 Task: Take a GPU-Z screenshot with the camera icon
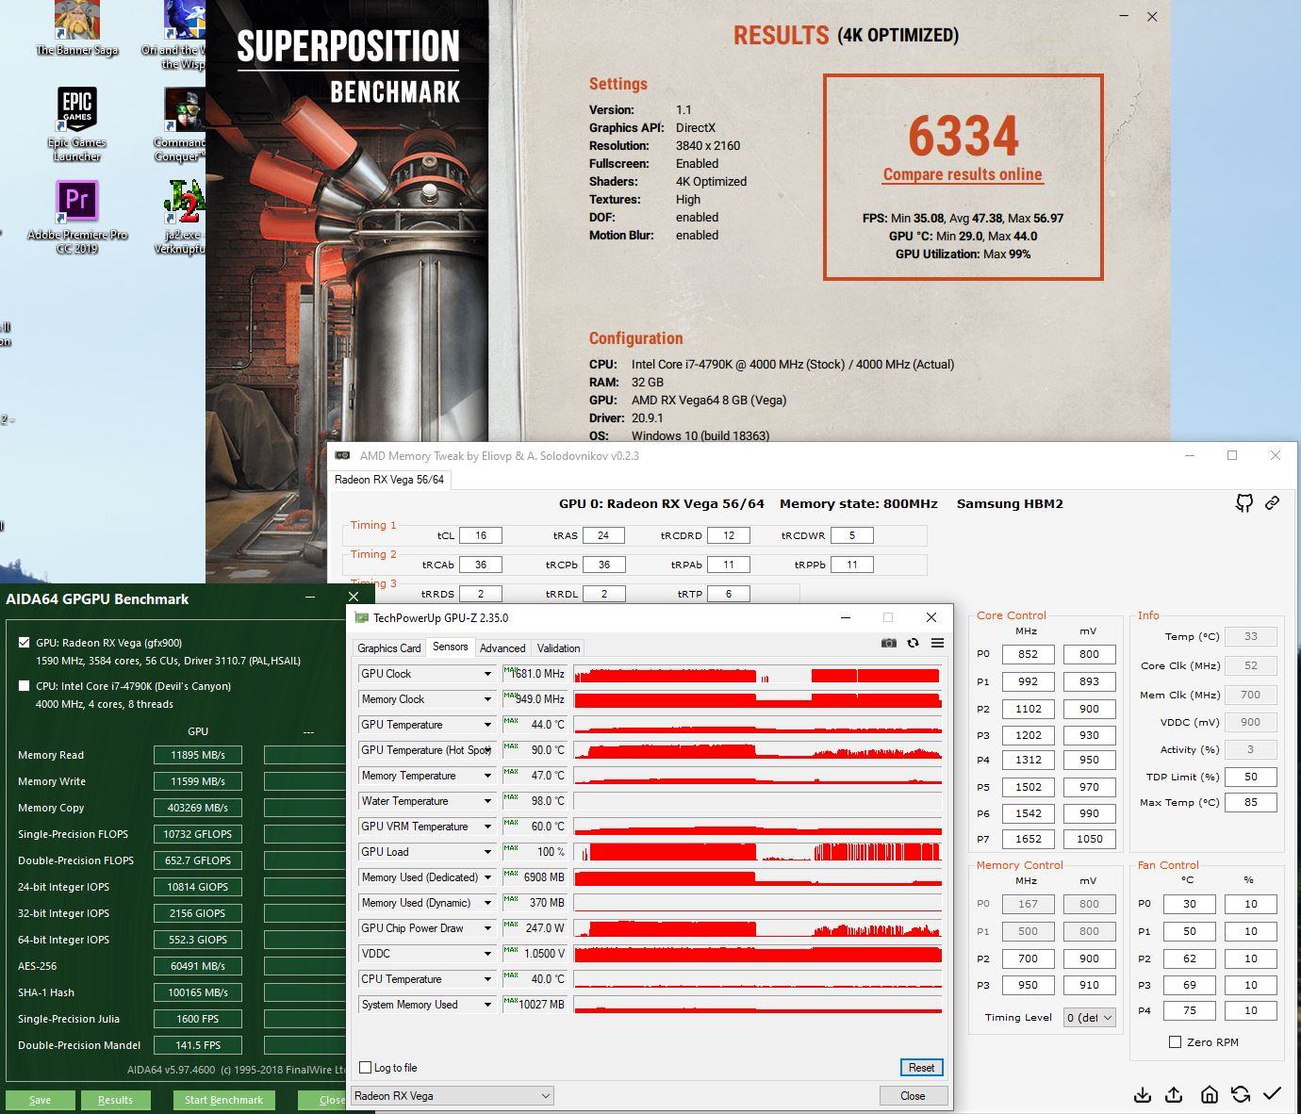(x=888, y=643)
